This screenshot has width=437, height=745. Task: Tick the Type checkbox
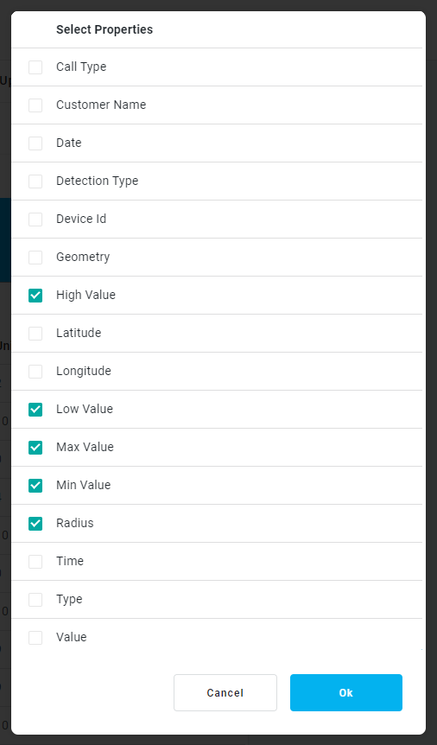[x=35, y=600]
